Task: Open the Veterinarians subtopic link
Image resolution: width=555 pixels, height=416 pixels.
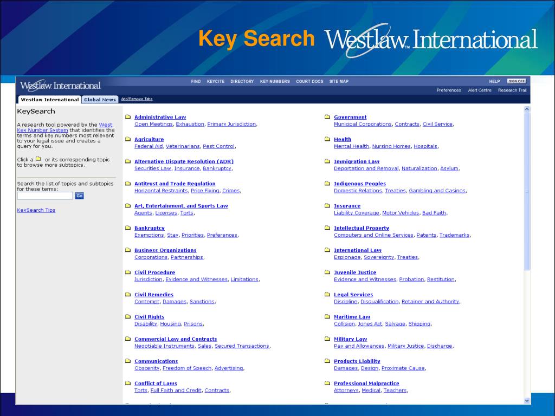Action: 183,146
